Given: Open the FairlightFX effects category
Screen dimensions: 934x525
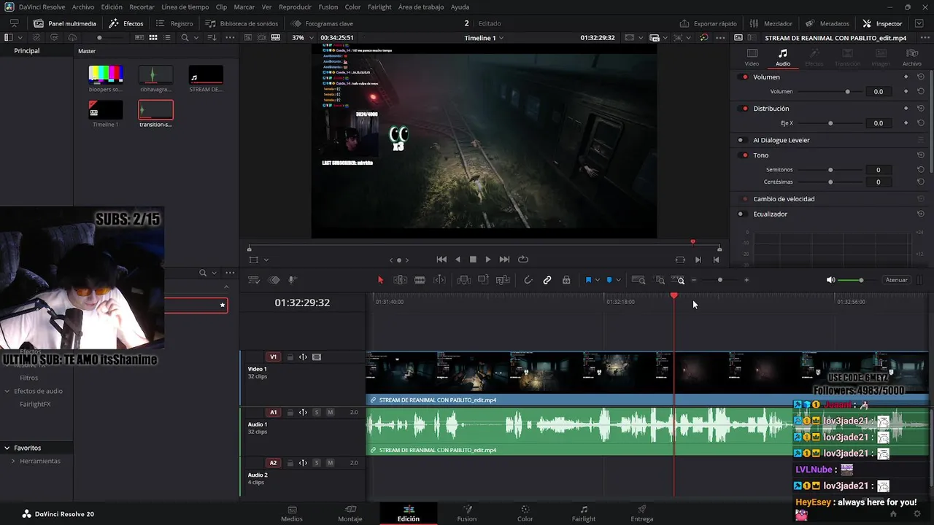Looking at the screenshot, I should click(35, 404).
